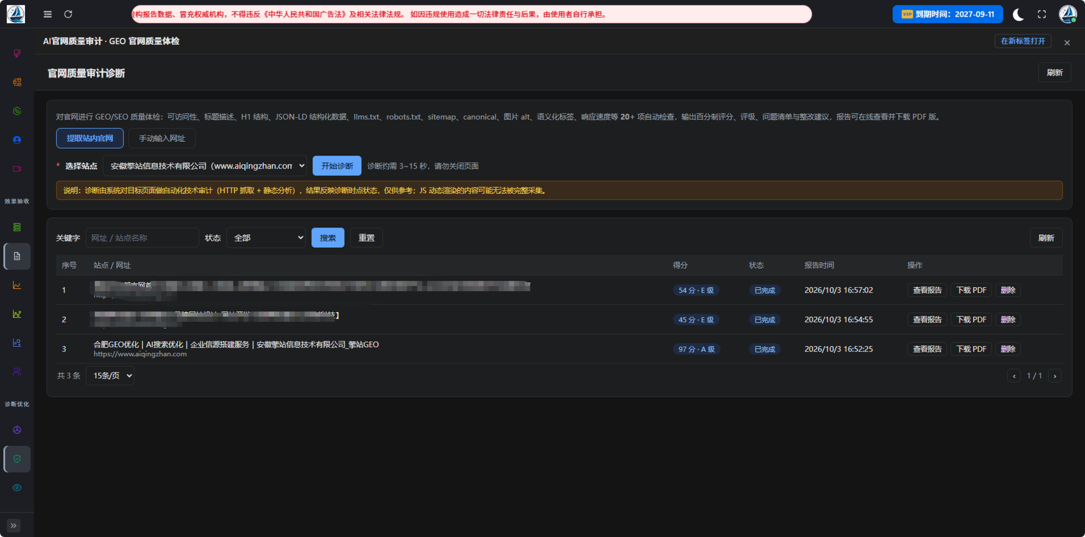
Task: Open the blue user-profile icon in the sidebar
Action: 17,140
